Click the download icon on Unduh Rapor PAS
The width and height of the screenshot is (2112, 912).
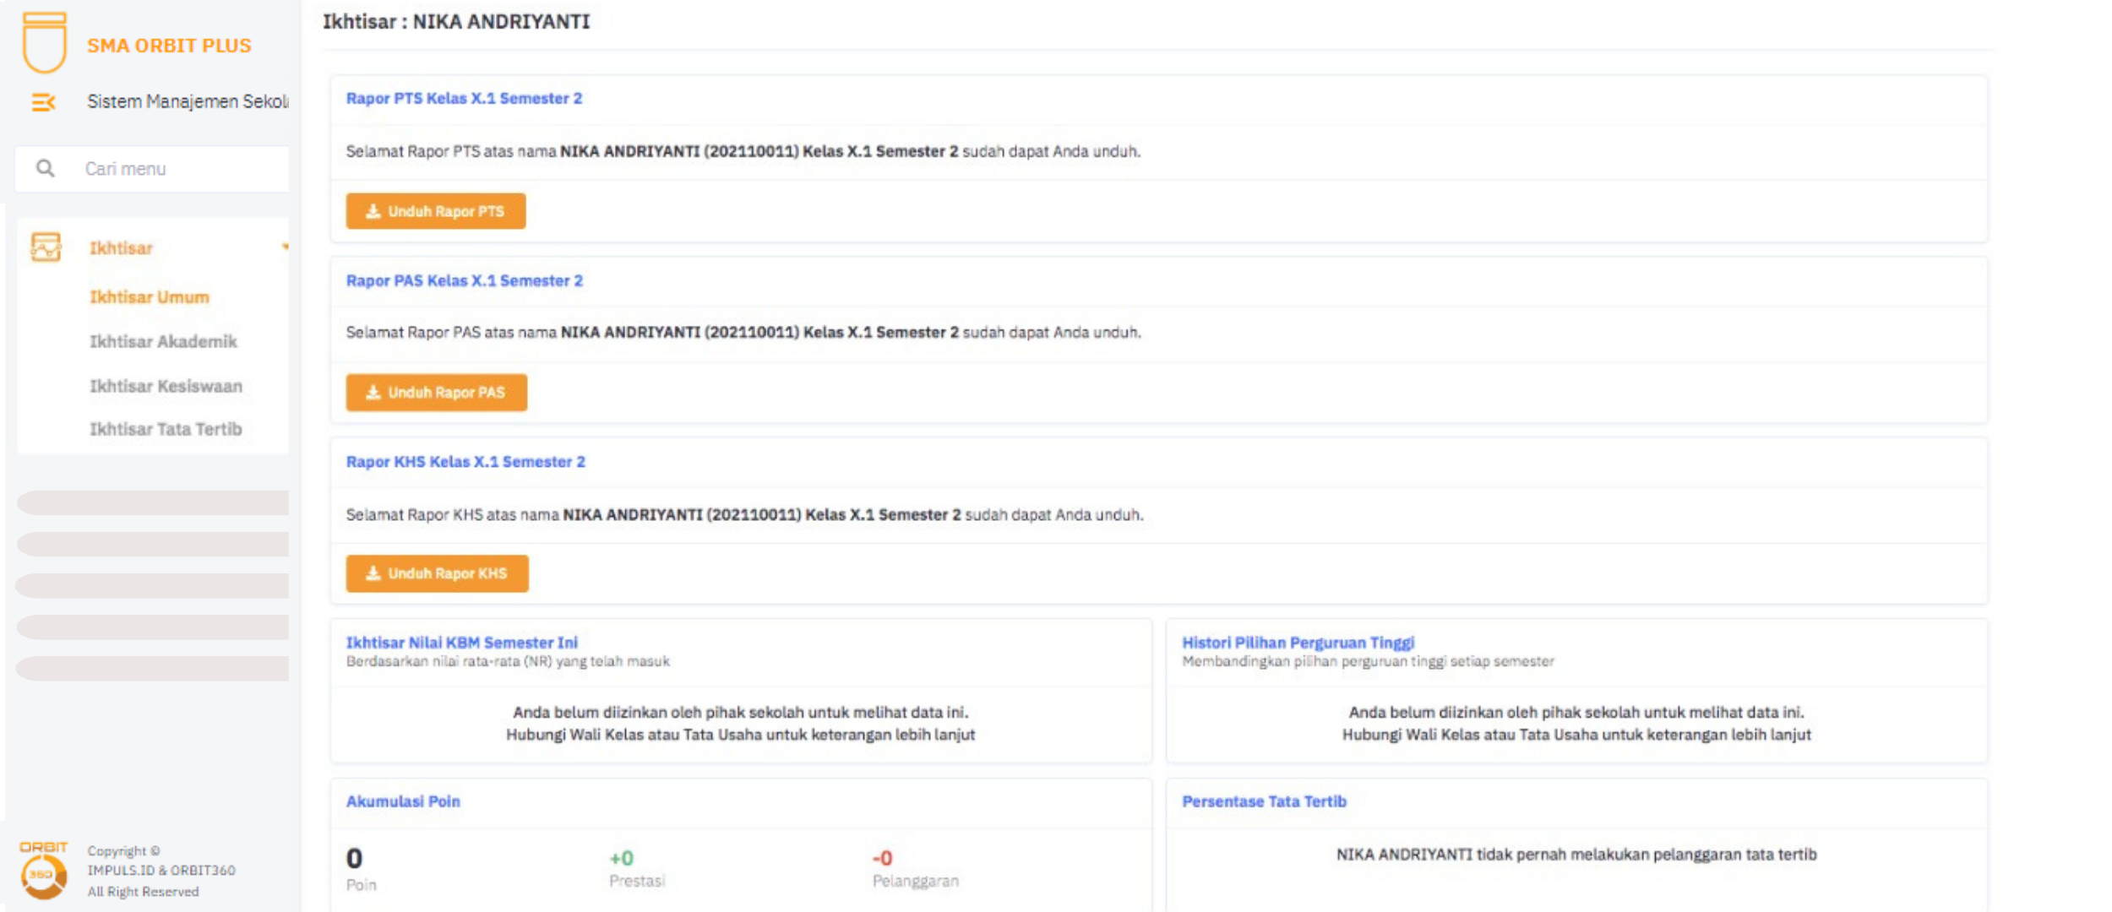click(x=373, y=393)
